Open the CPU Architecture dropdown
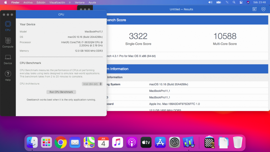This screenshot has width=270, height=152. click(92, 84)
